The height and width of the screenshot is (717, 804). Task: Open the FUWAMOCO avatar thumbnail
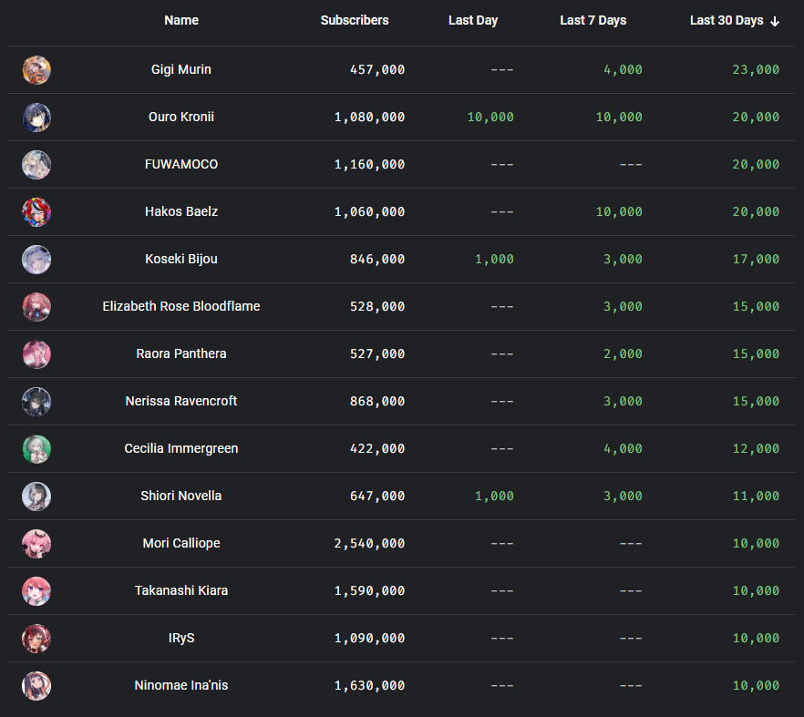pos(36,165)
